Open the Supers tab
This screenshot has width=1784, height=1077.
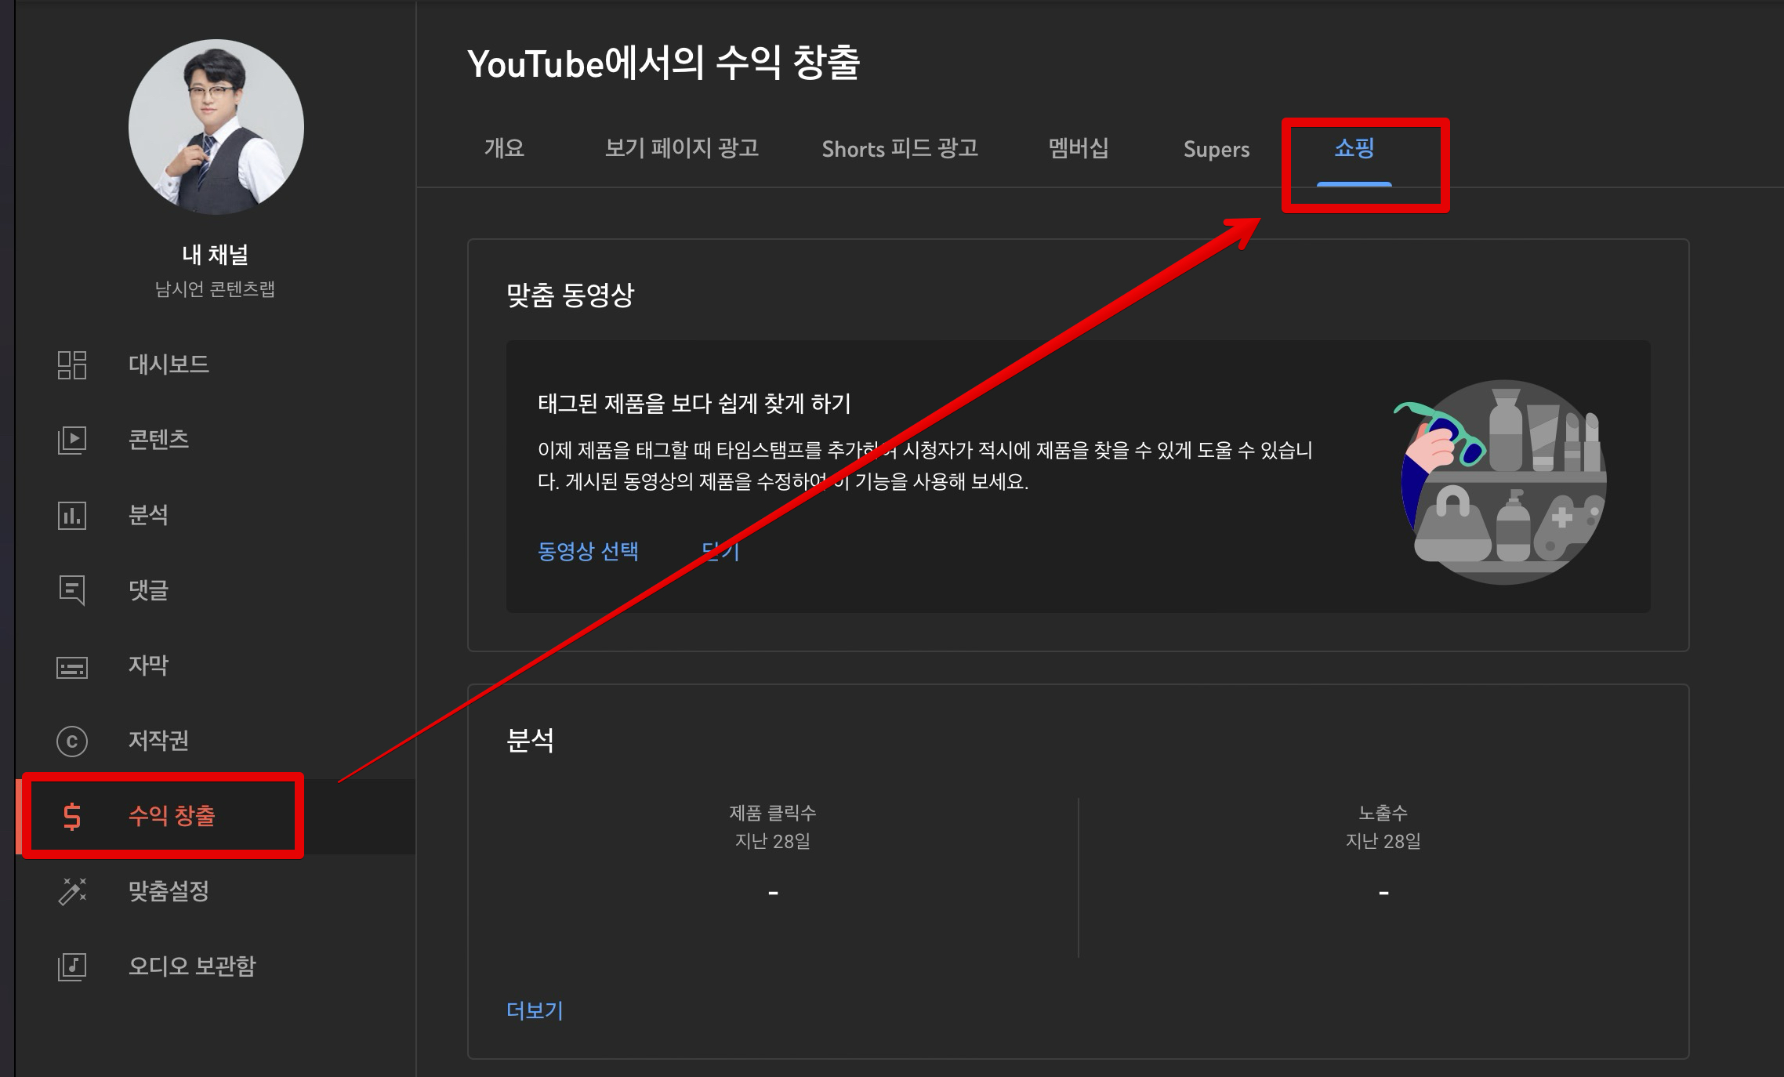[x=1216, y=149]
